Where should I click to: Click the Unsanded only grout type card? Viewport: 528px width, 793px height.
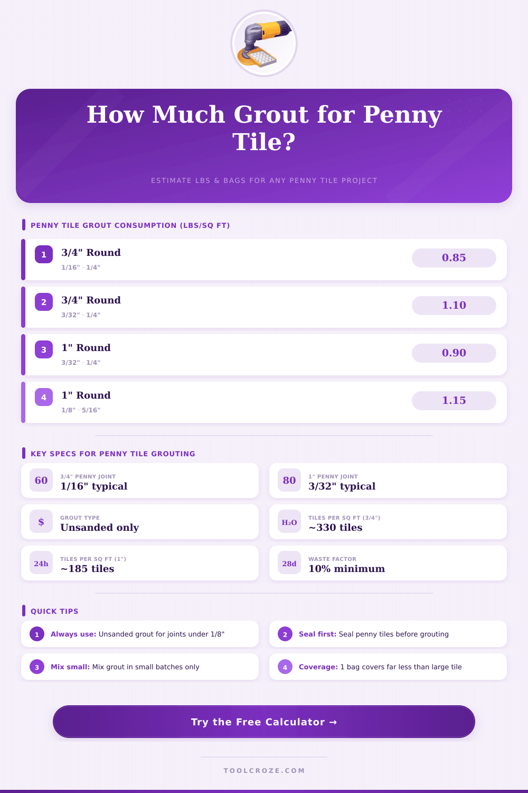point(140,522)
